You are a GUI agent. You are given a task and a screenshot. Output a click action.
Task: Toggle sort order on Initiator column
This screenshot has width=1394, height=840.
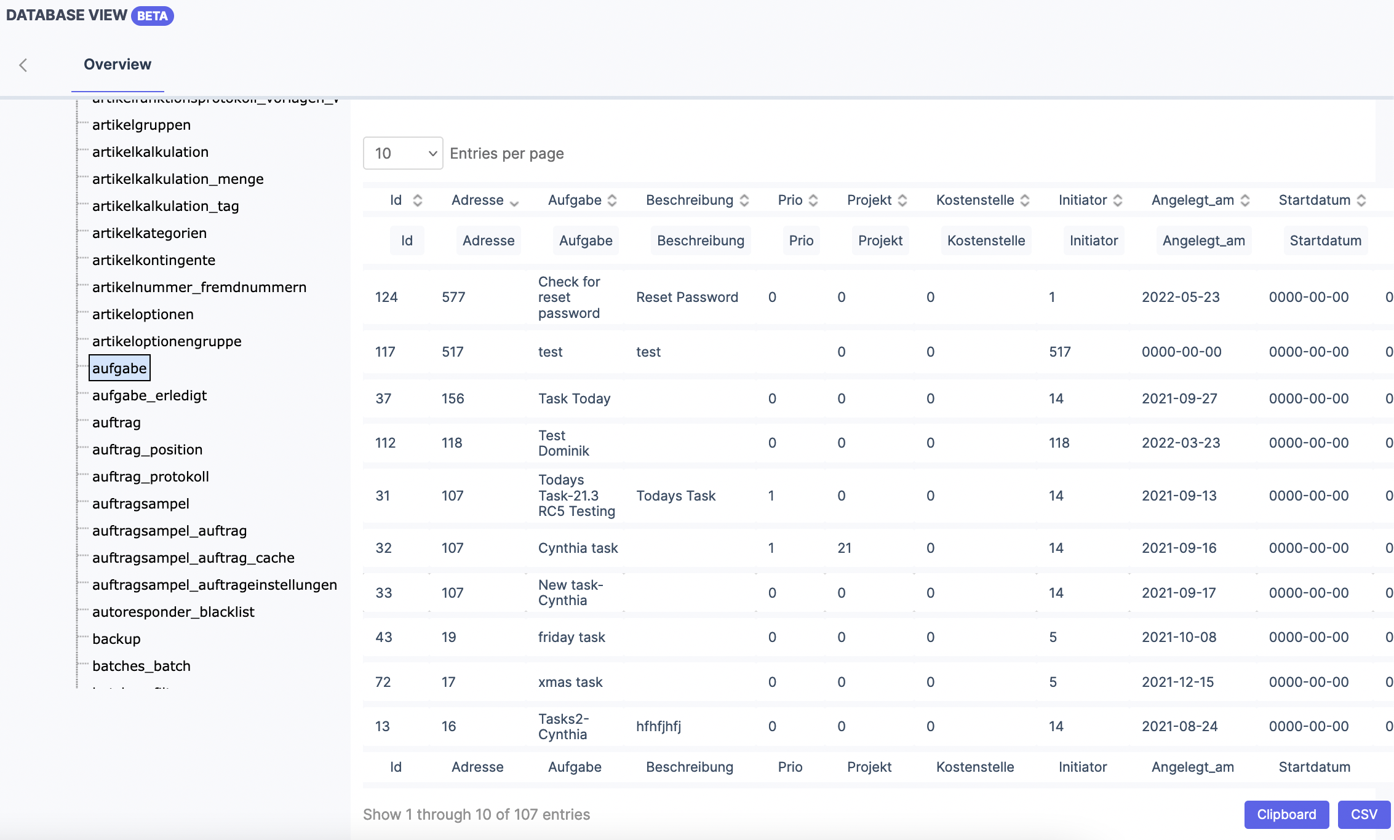[1118, 200]
